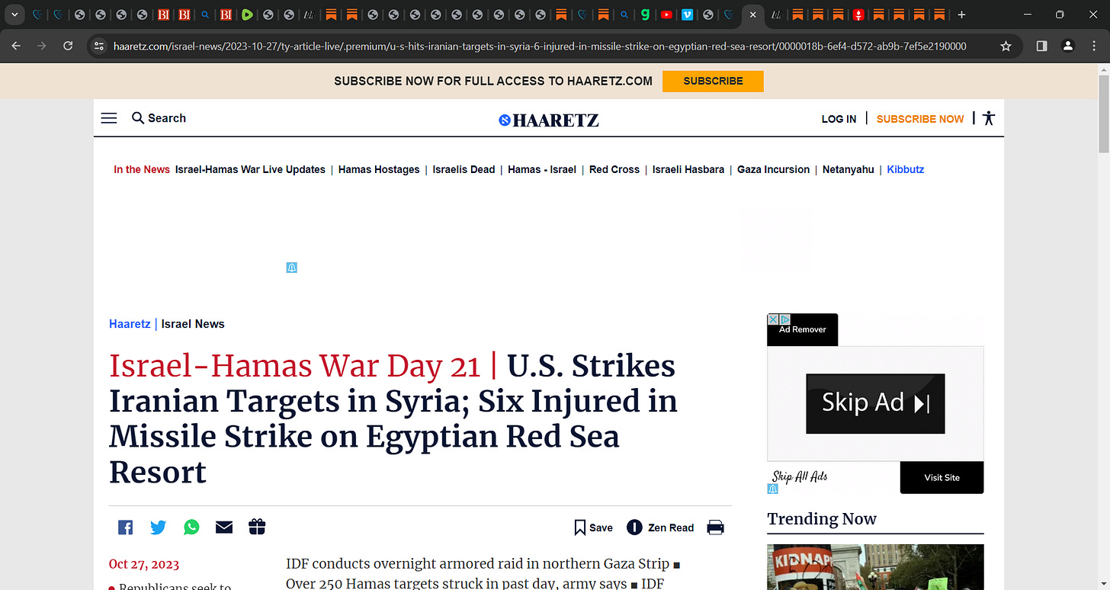The height and width of the screenshot is (590, 1110).
Task: Switch to the green g-icon tab
Action: [645, 14]
